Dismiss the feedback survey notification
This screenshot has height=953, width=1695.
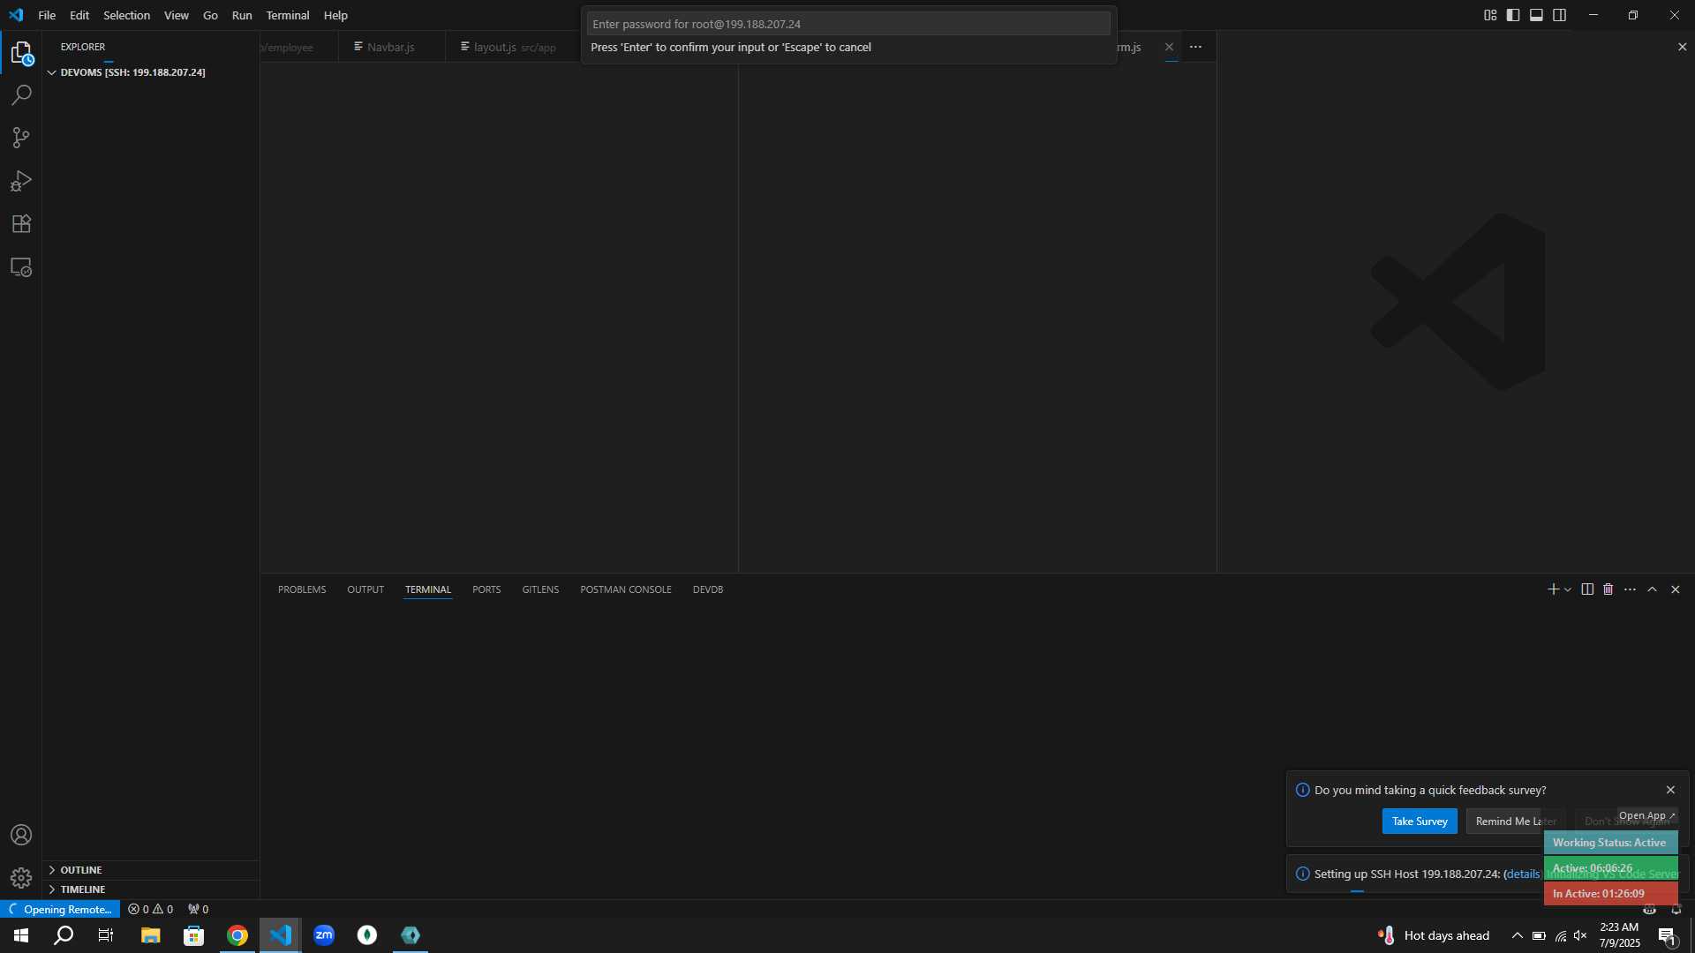(x=1670, y=790)
